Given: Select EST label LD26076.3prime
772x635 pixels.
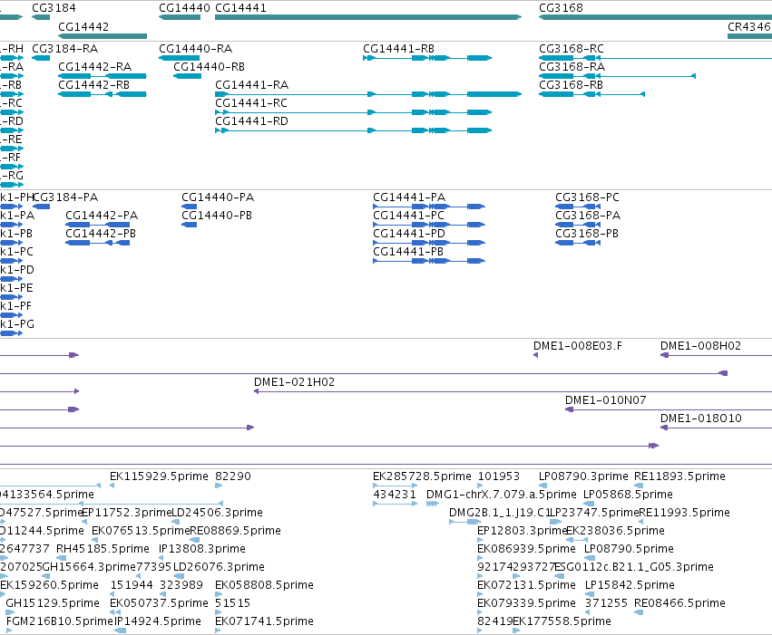Looking at the screenshot, I should (220, 567).
